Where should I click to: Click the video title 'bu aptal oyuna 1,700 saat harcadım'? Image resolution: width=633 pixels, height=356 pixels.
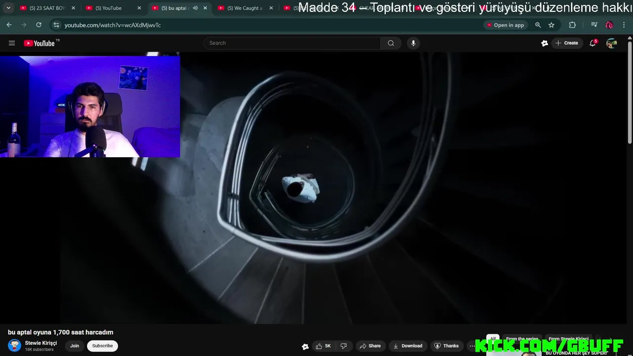(60, 332)
